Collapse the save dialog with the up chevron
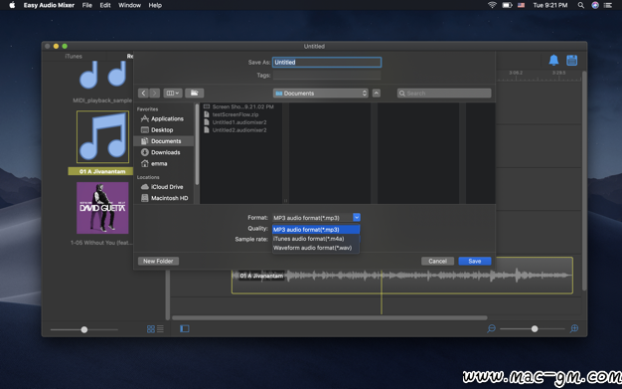This screenshot has height=389, width=622. [377, 93]
